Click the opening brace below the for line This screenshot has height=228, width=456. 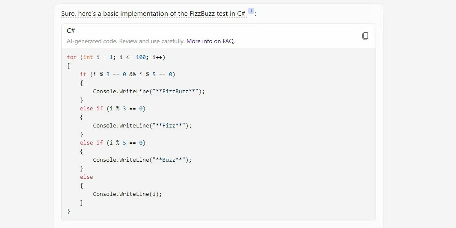(68, 66)
